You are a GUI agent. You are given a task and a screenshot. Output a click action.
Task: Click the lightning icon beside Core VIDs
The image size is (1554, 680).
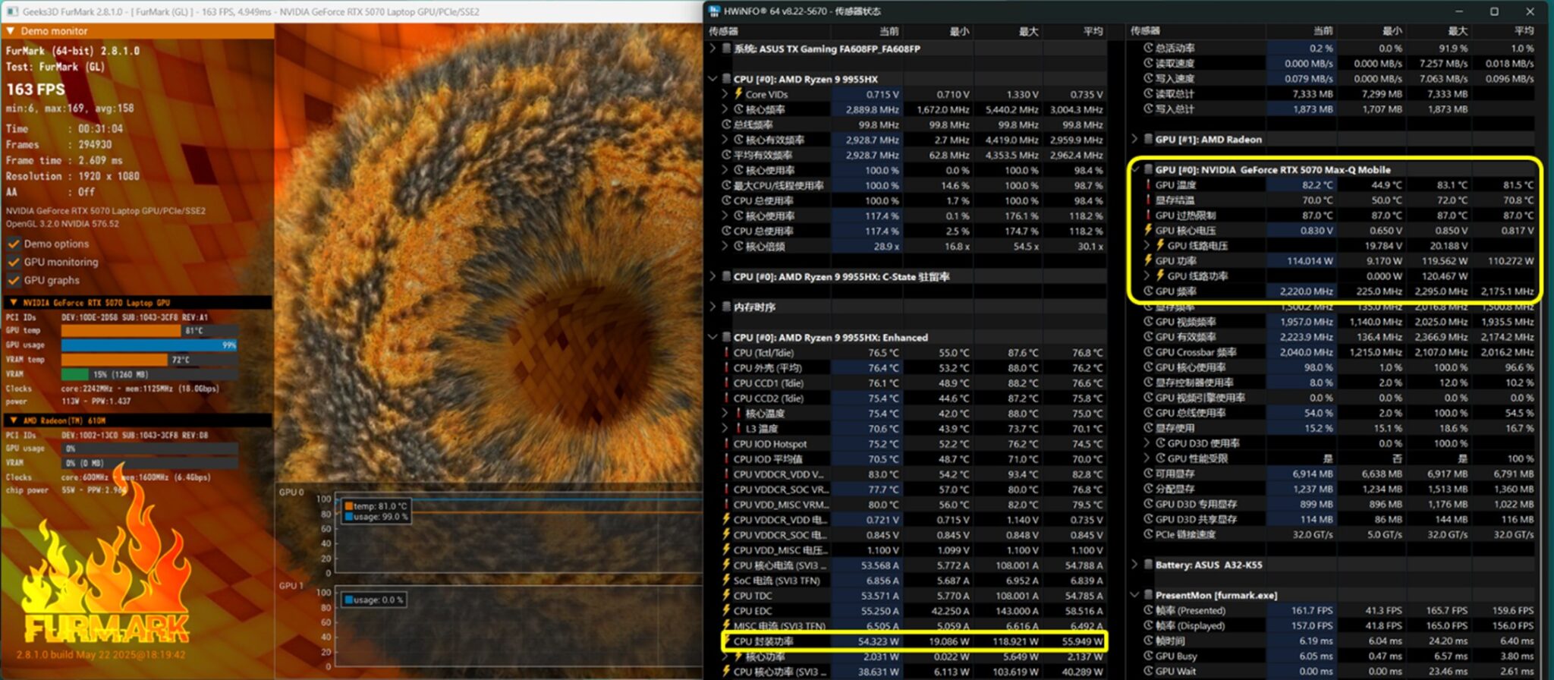tap(738, 94)
